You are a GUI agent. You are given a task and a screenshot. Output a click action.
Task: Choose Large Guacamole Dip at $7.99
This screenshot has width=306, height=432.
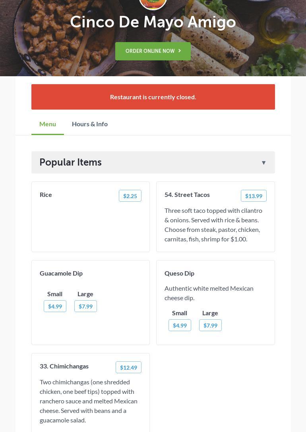(85, 306)
